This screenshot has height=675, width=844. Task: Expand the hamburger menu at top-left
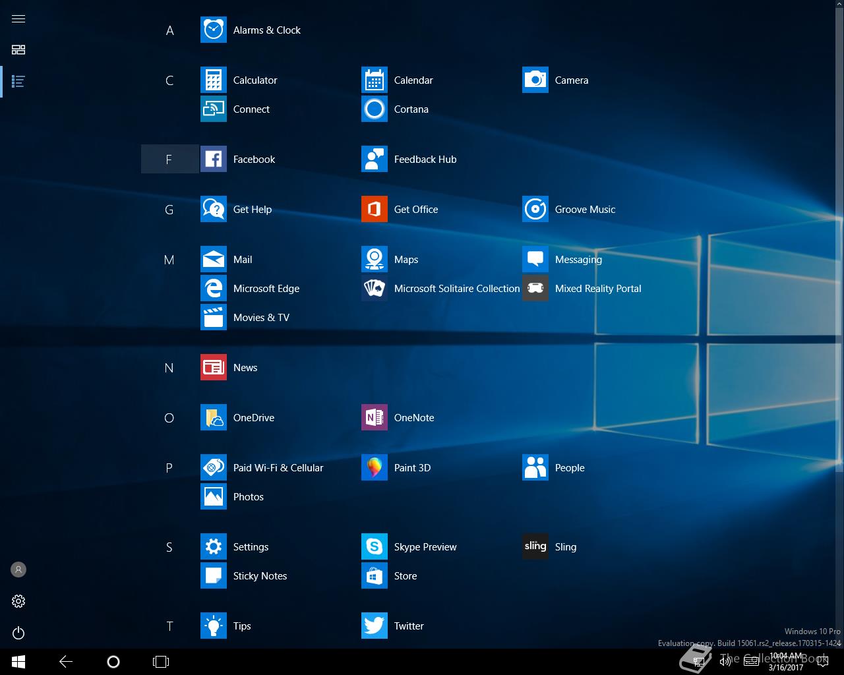18,18
